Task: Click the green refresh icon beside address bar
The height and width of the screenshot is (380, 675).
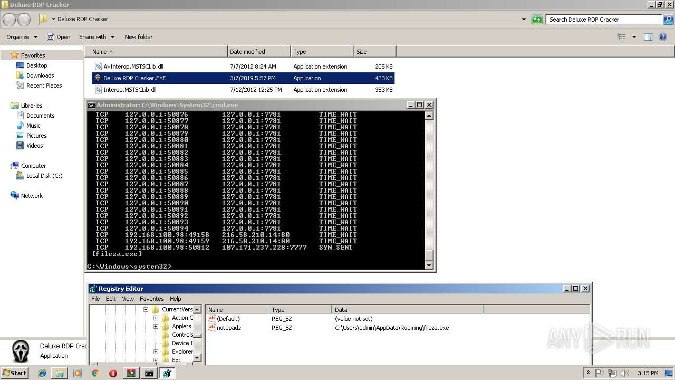Action: [x=537, y=20]
